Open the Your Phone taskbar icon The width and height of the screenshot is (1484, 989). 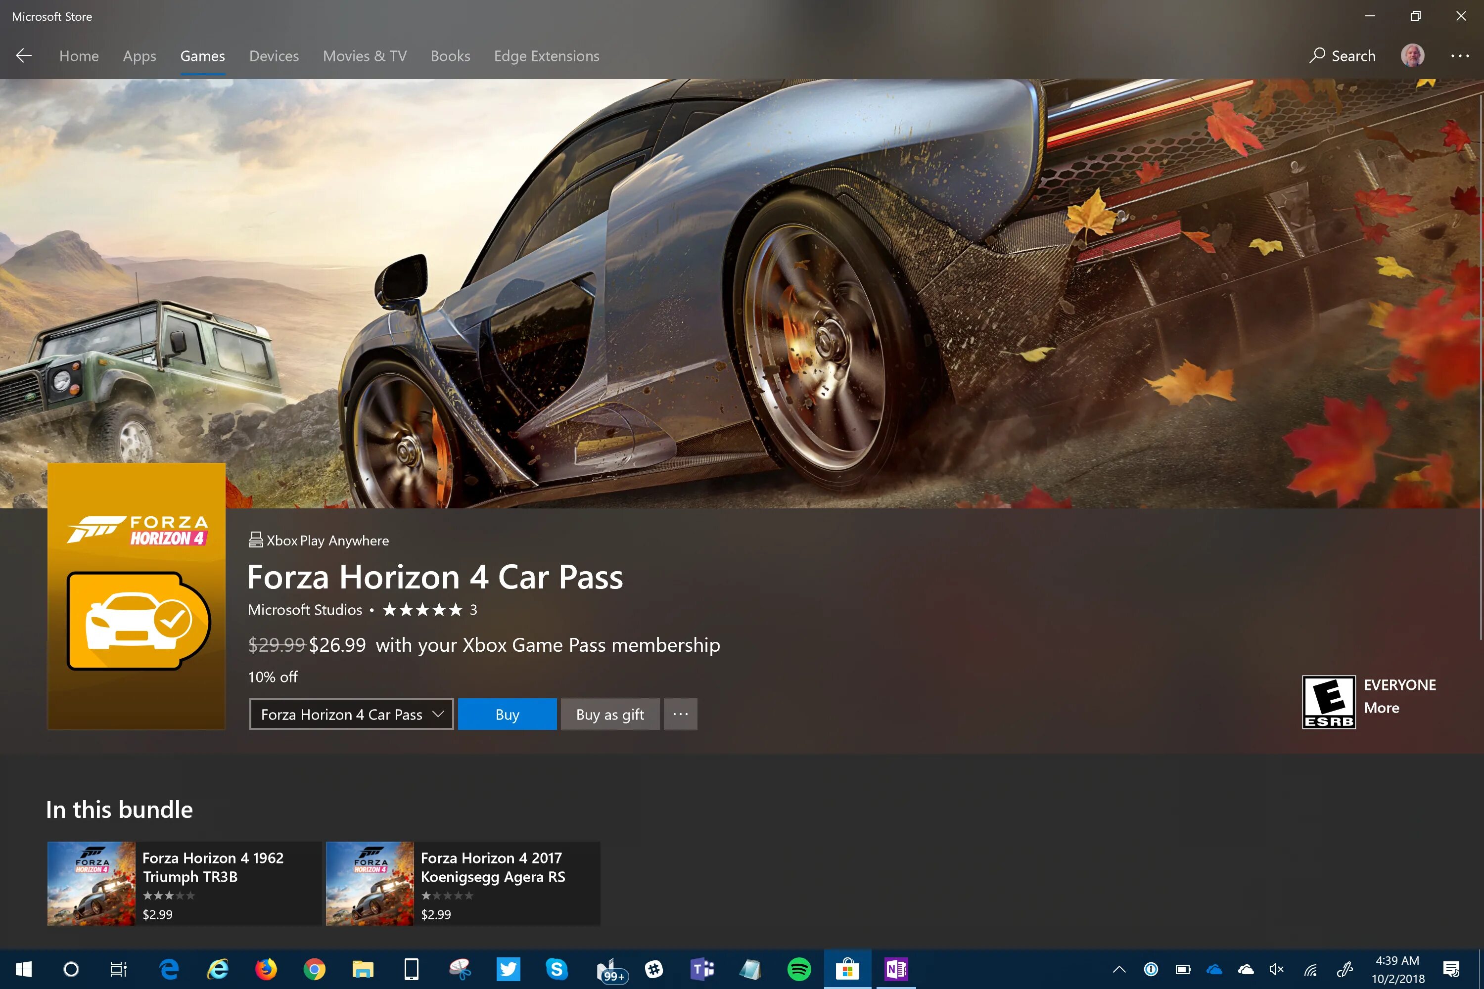[x=412, y=969]
